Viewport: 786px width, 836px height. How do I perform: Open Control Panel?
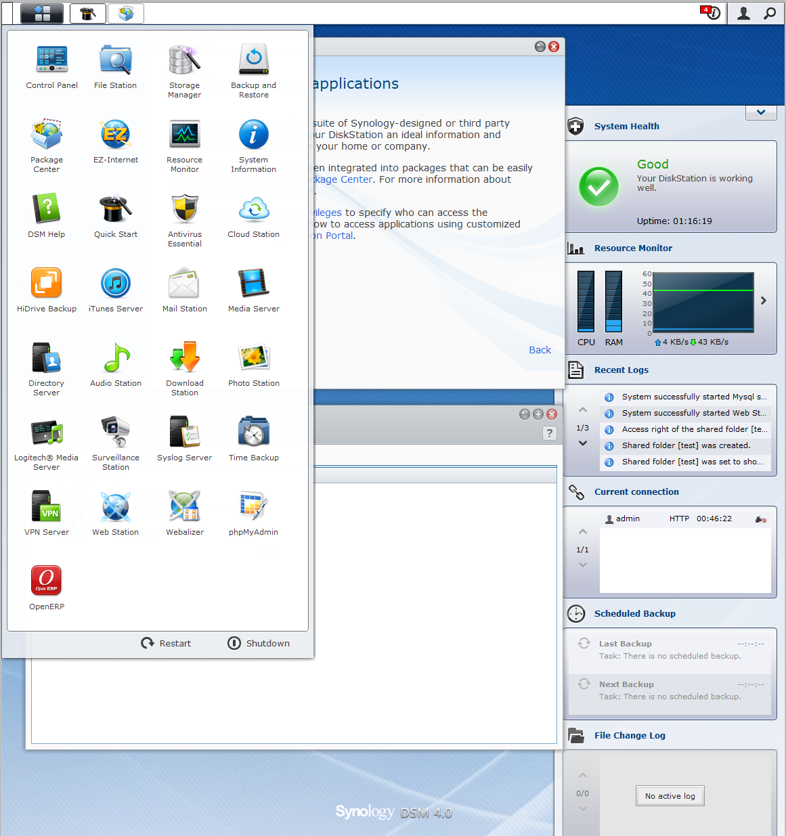coord(52,66)
